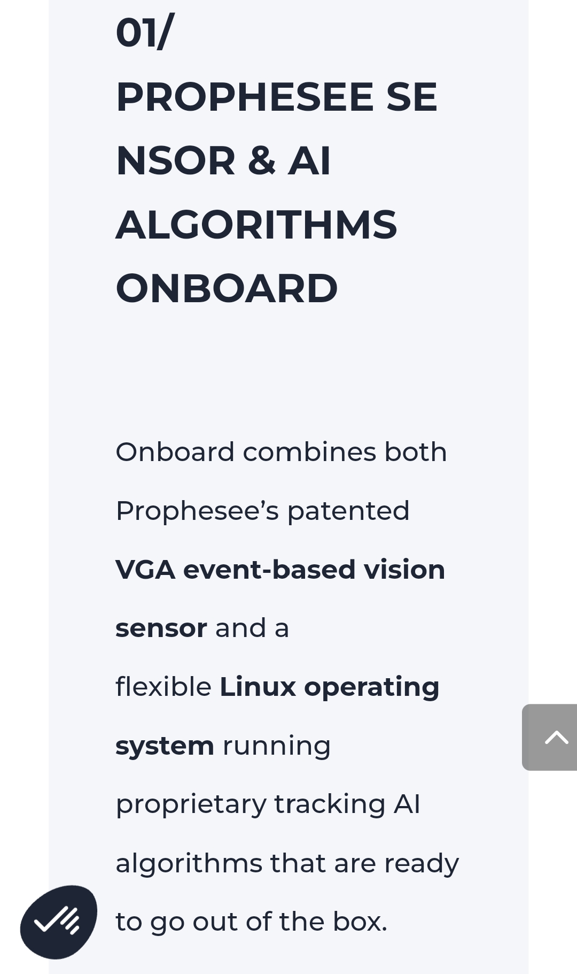Click the "AI" in the bold heading
This screenshot has width=577, height=974.
pyautogui.click(x=310, y=160)
